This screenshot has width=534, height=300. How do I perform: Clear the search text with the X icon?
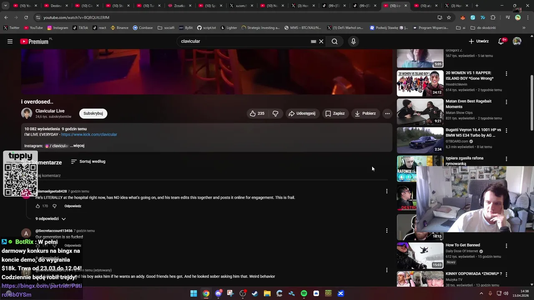pyautogui.click(x=321, y=41)
